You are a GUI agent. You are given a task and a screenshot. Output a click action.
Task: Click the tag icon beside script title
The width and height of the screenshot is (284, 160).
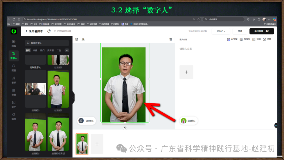(x=49, y=31)
